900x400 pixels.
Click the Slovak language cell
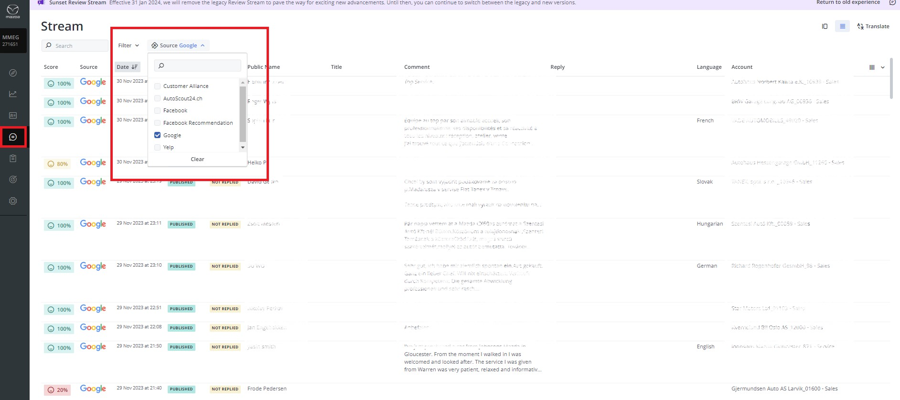705,182
